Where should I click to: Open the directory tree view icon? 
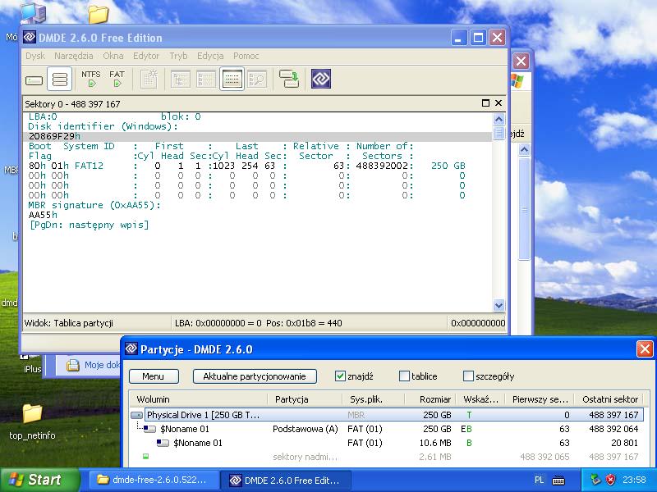click(x=181, y=79)
